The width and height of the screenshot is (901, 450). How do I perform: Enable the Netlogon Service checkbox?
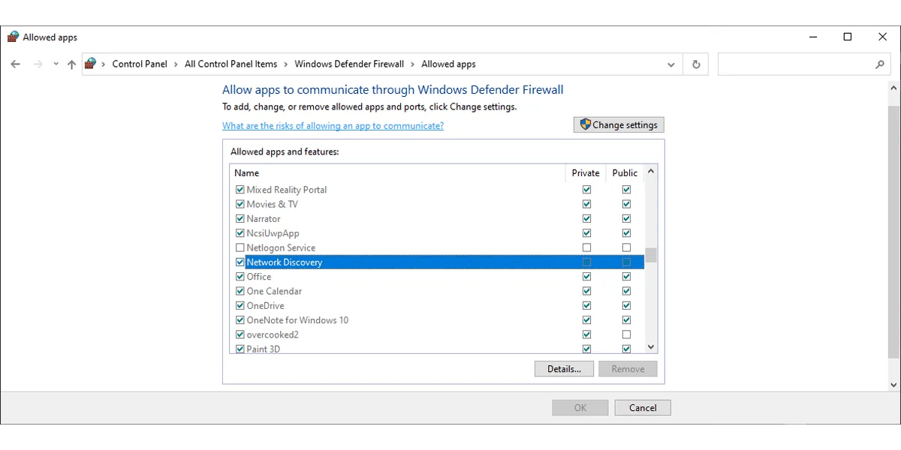[x=240, y=247]
